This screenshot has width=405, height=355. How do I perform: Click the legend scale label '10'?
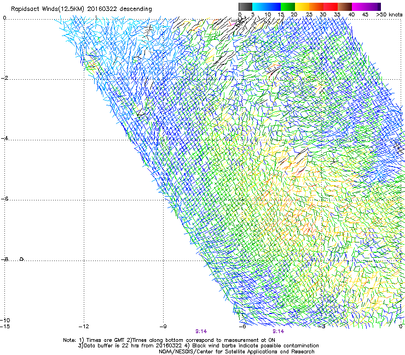268,15
